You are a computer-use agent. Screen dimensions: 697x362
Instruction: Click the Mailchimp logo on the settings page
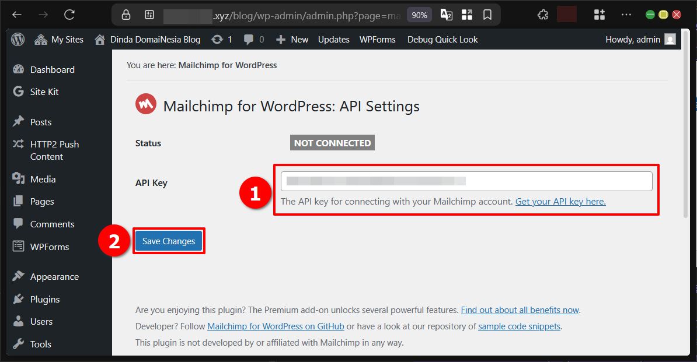coord(145,104)
